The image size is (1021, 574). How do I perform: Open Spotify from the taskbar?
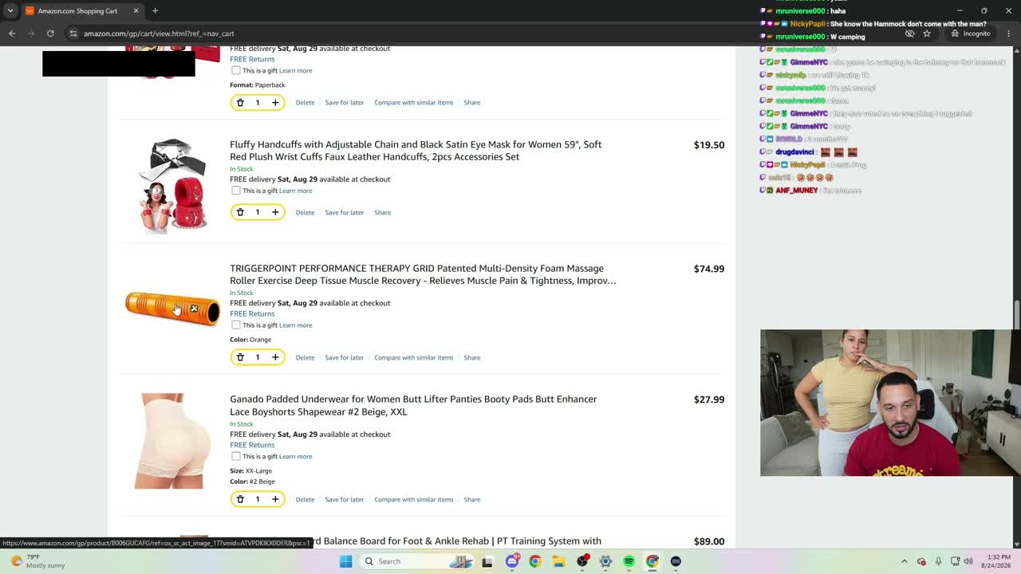(629, 561)
